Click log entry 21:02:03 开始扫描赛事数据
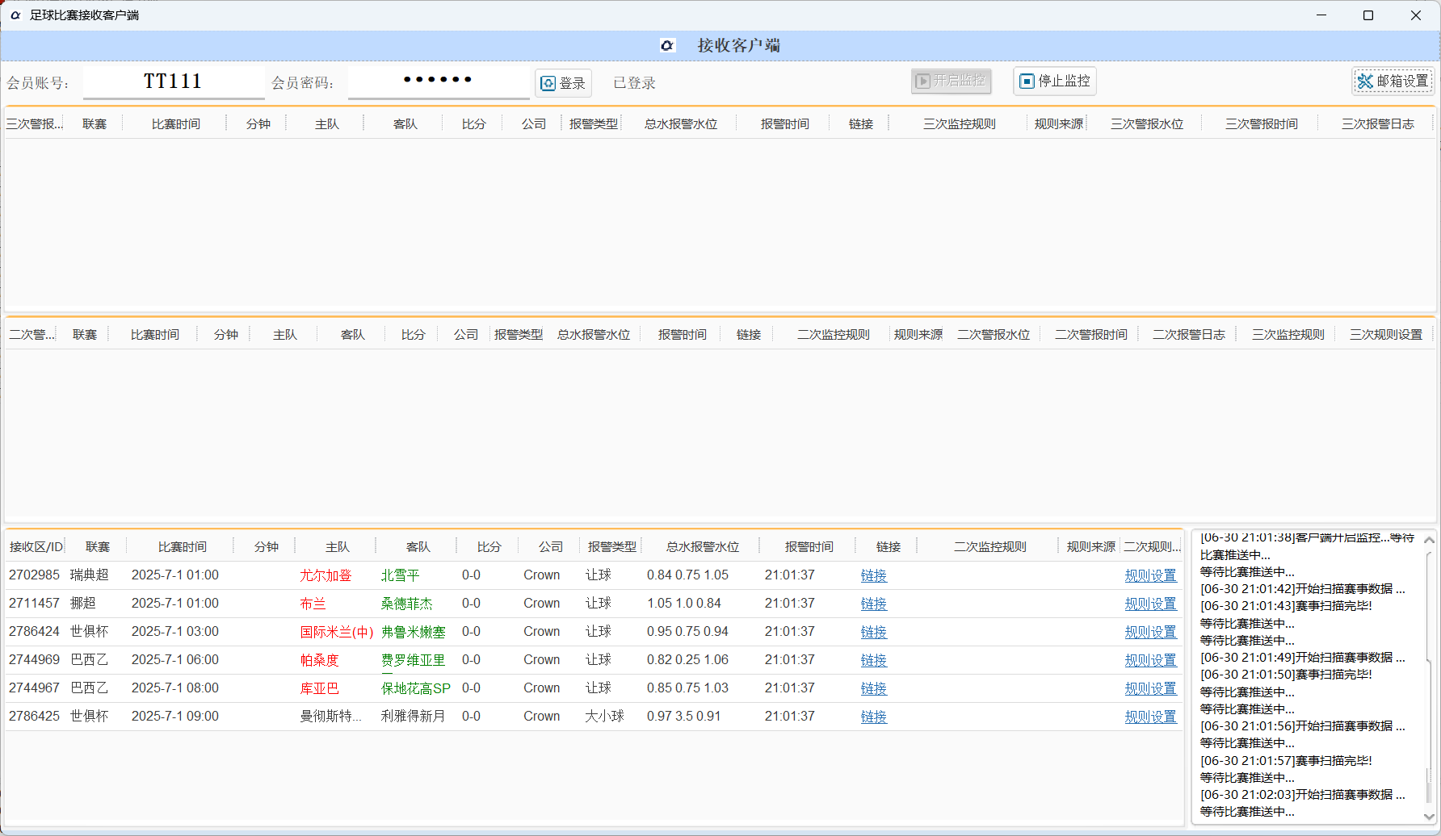This screenshot has width=1441, height=836. tap(1302, 795)
